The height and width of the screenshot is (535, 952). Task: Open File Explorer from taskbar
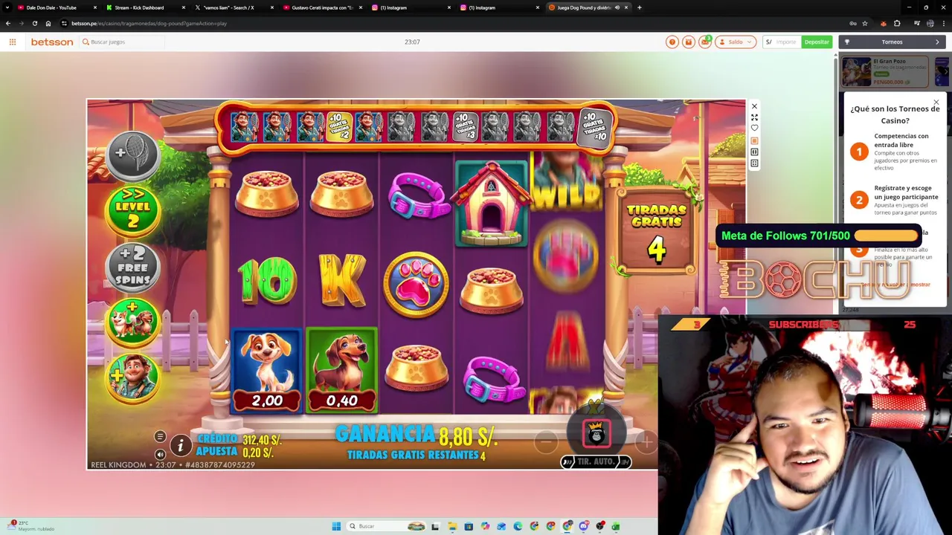[451, 526]
